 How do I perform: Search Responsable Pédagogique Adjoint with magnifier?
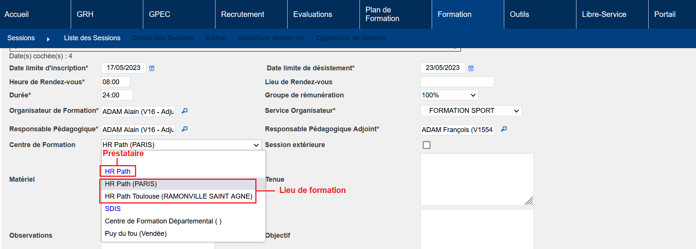coord(504,129)
